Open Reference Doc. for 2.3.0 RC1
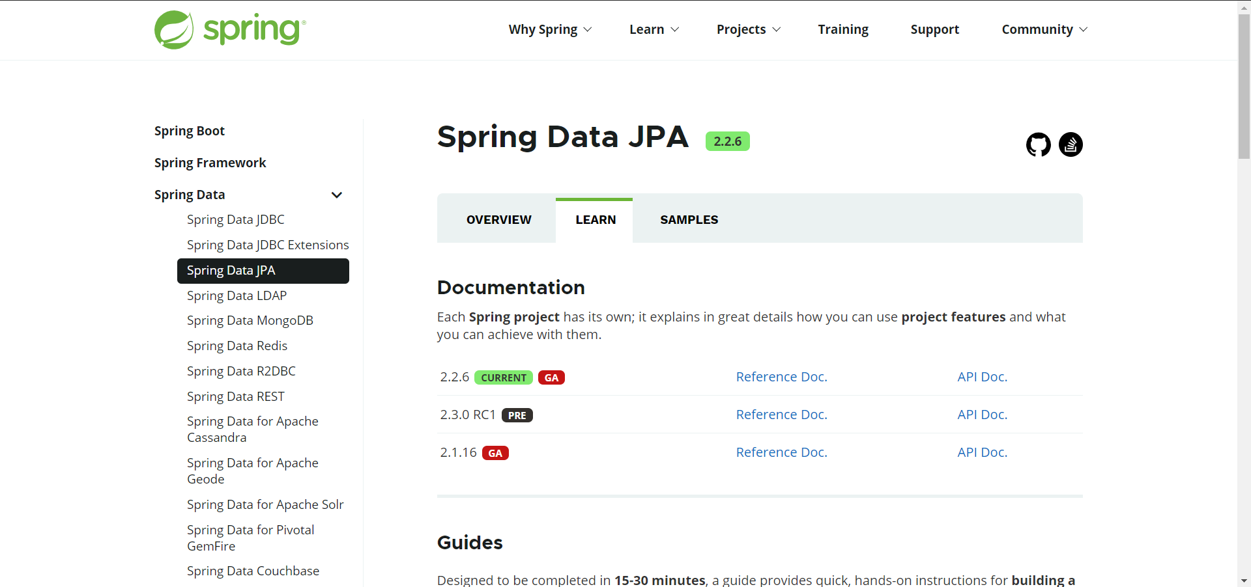 coord(782,415)
